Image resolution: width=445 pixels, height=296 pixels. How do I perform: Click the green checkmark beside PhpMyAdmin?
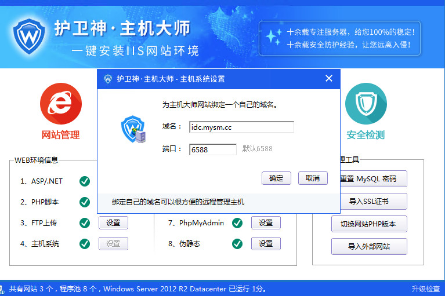point(237,223)
